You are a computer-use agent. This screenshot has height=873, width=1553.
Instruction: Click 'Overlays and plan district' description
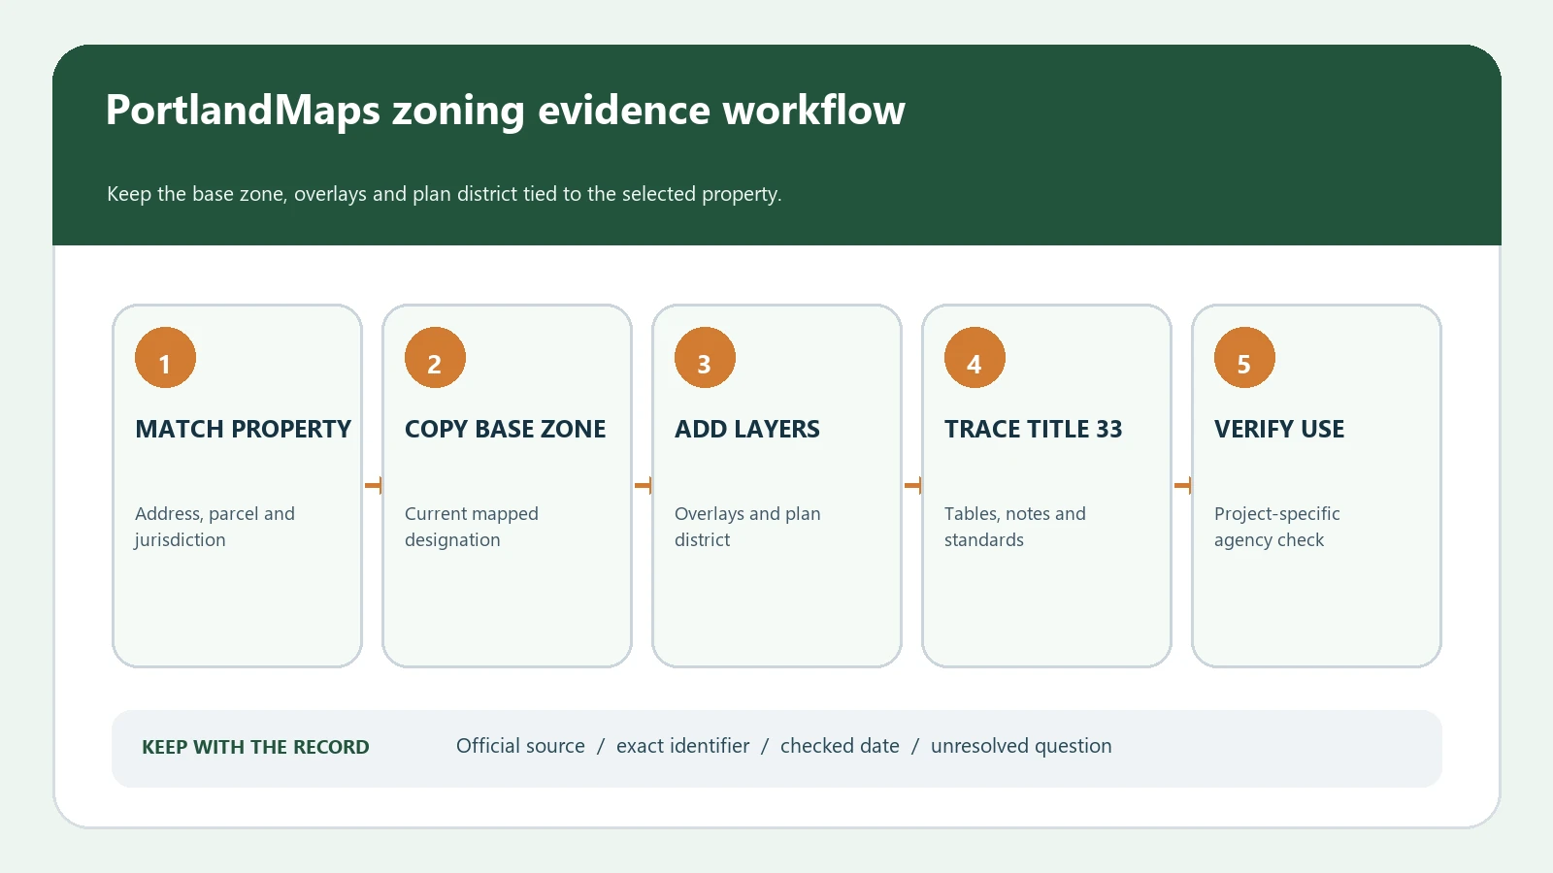pos(747,527)
